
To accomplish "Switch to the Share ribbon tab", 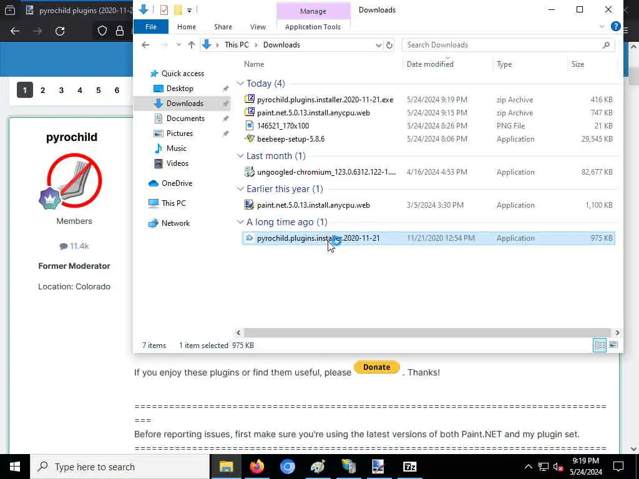I will coord(223,27).
